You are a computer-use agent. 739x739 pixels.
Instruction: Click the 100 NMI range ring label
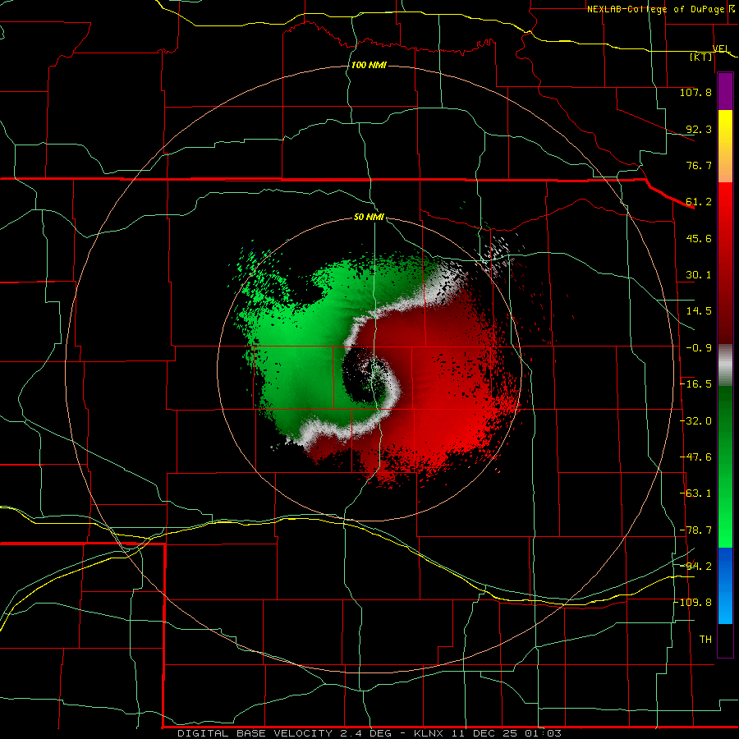[x=369, y=65]
